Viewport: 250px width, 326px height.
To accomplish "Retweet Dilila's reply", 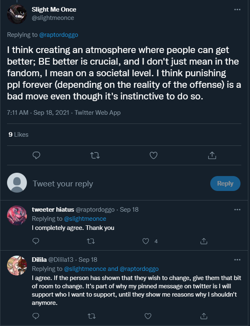I will pos(91,316).
